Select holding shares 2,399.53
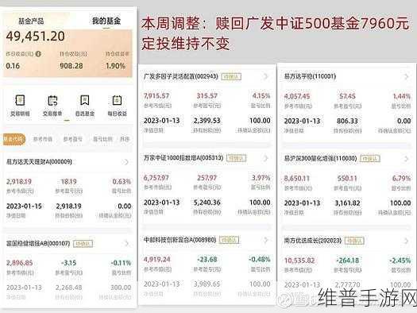Viewport: 417px width, 313px height. coord(207,121)
